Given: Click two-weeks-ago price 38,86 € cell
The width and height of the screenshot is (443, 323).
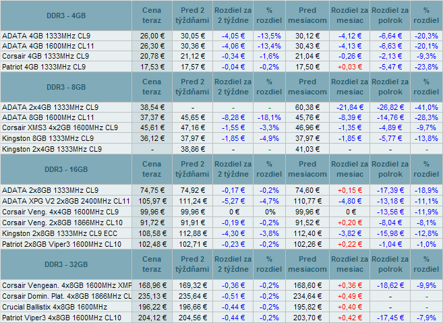Looking at the screenshot, I should click(192, 149).
